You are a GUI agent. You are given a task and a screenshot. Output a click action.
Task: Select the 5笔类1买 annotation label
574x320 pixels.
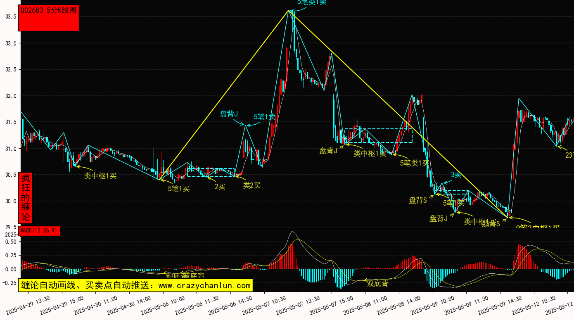tap(414, 163)
